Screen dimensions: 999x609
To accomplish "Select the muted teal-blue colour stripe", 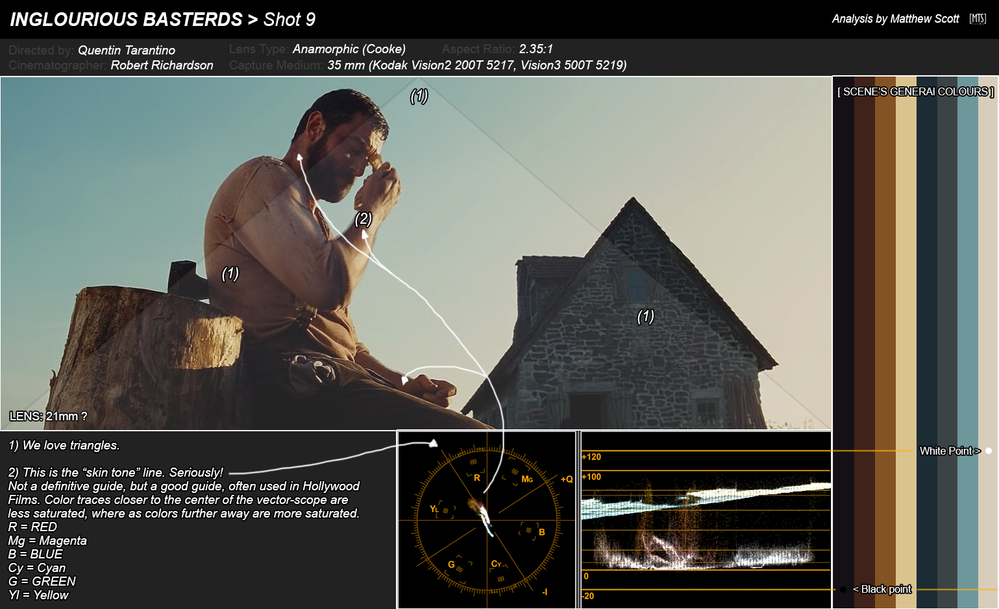I will (968, 342).
